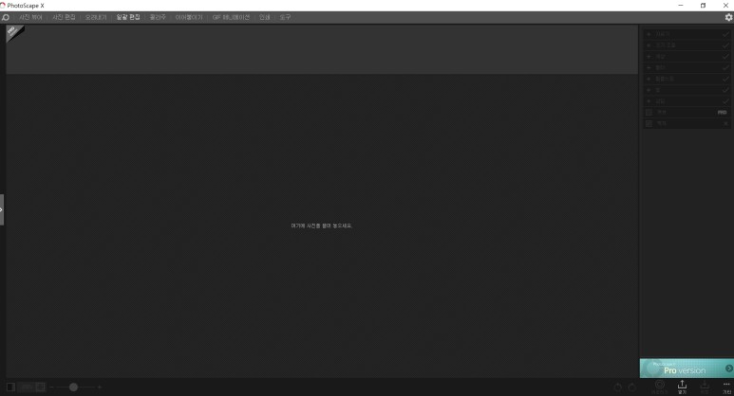Click the x mark on the 액자 row
Image resolution: width=734 pixels, height=396 pixels.
pyautogui.click(x=725, y=123)
